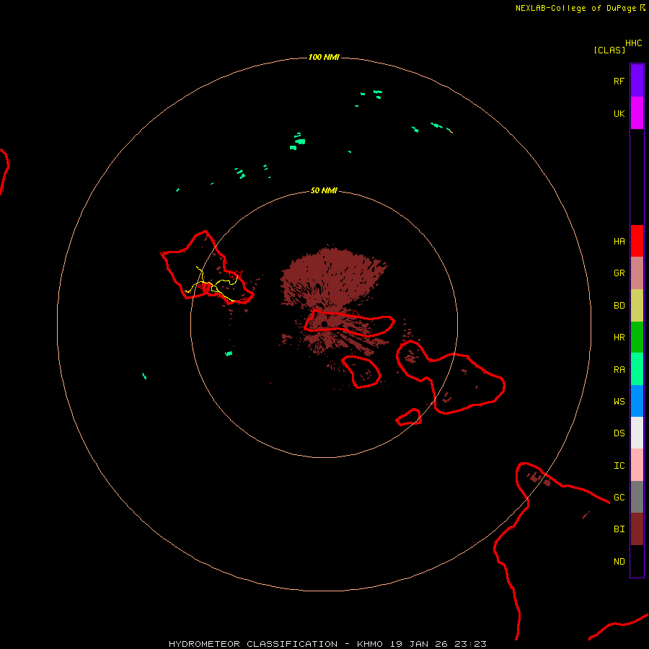Click the IC legend label
The image size is (649, 649).
[x=619, y=465]
